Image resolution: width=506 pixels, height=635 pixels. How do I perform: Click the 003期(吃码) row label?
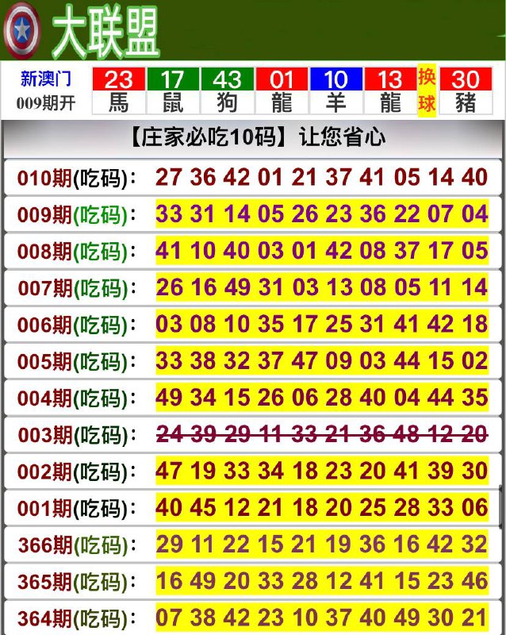tap(77, 435)
